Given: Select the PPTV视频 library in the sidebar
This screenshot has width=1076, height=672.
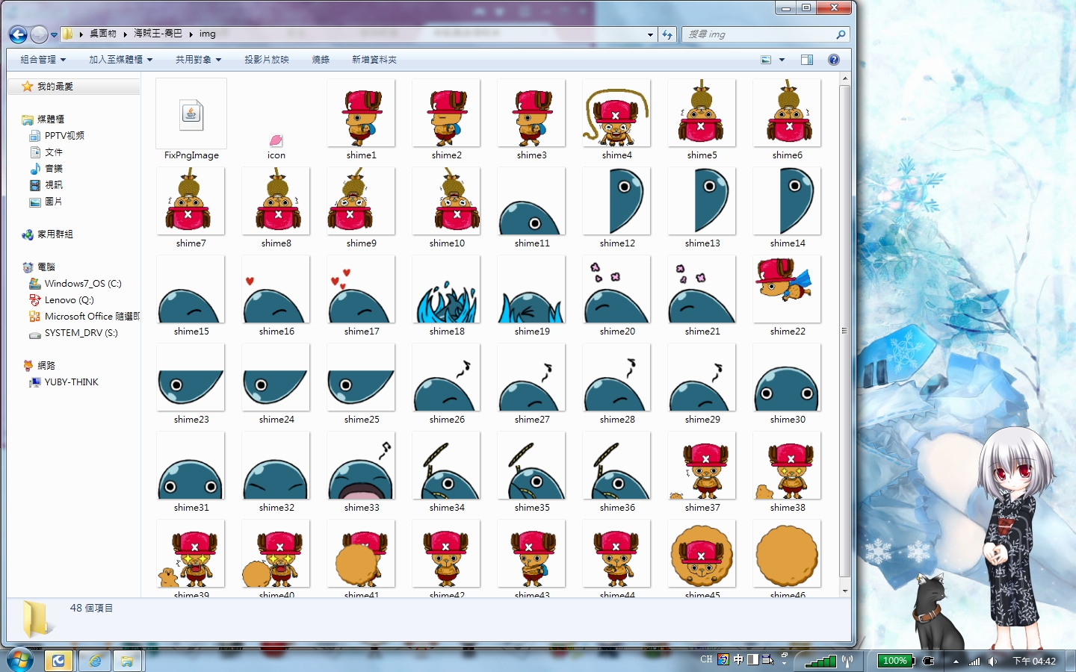Looking at the screenshot, I should [x=64, y=136].
